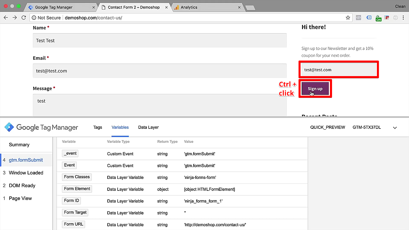This screenshot has height=230, width=409.
Task: Click the 'ninja_forms_form_1' value cell
Action: click(x=203, y=201)
